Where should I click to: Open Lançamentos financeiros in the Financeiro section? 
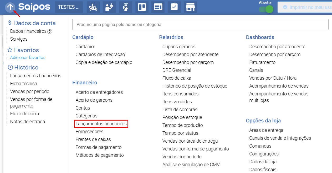pos(101,124)
